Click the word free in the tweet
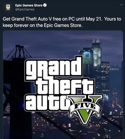Image resolution: width=125 pixels, height=139 pixels. [x=57, y=19]
